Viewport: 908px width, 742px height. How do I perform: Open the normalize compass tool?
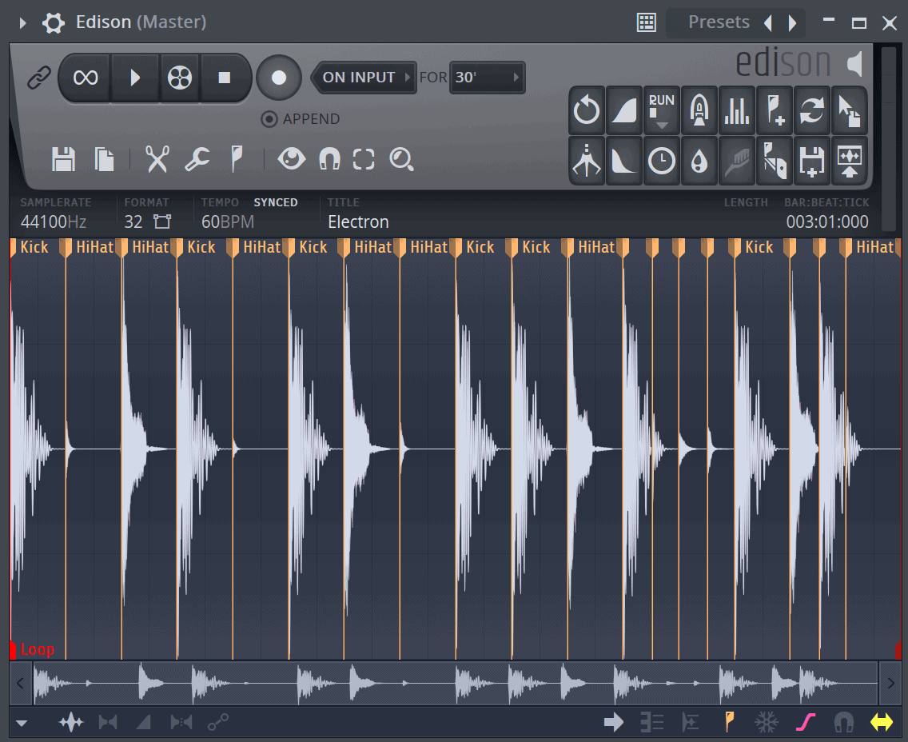(x=587, y=161)
